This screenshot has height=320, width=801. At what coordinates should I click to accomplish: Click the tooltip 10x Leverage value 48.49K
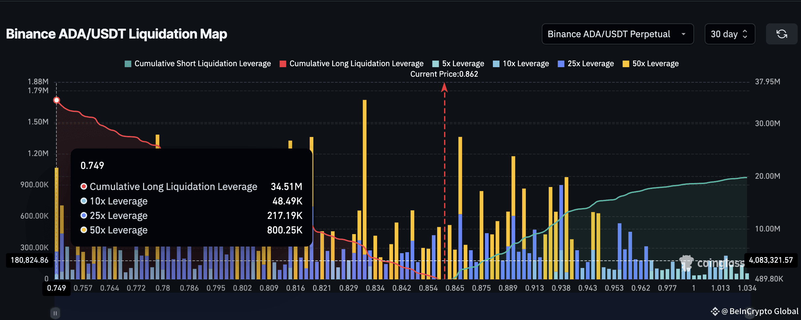(x=287, y=201)
